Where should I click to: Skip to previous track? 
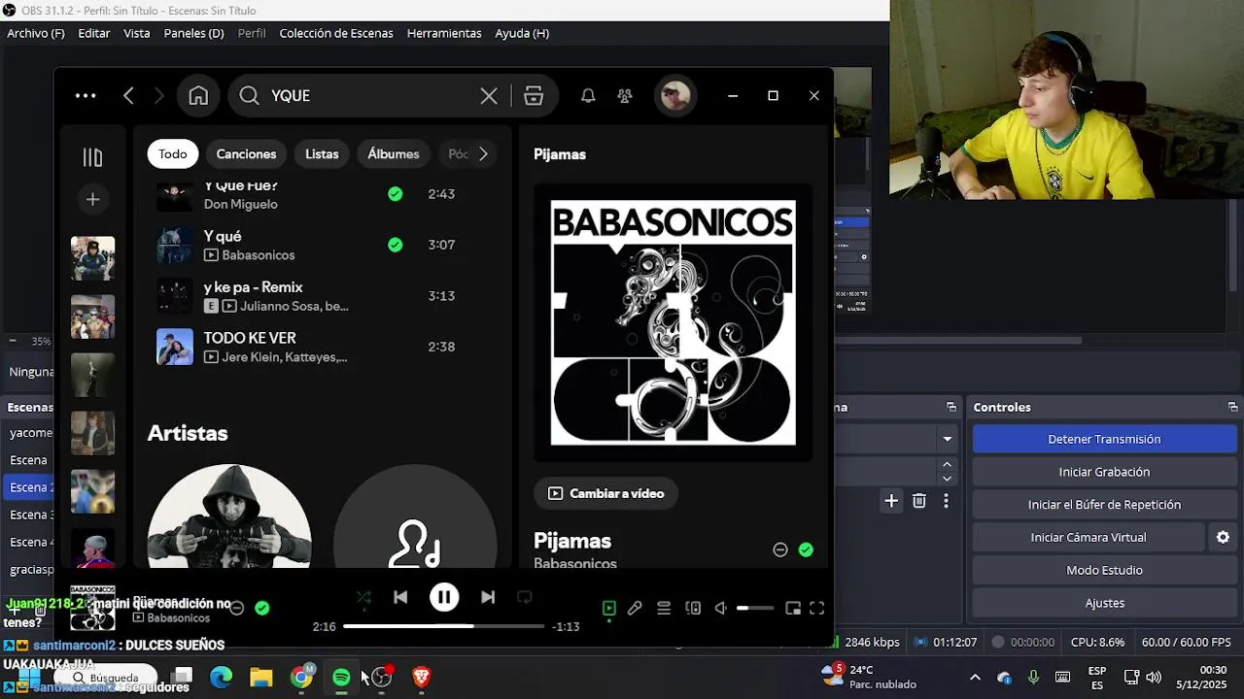(400, 597)
